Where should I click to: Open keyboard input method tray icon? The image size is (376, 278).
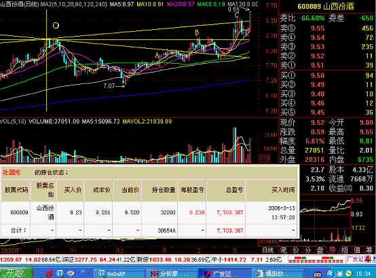(318, 274)
